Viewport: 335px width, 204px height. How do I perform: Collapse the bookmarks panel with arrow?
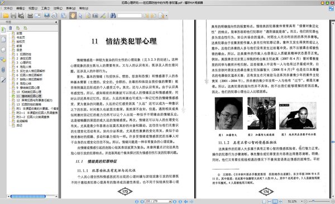click(56, 22)
